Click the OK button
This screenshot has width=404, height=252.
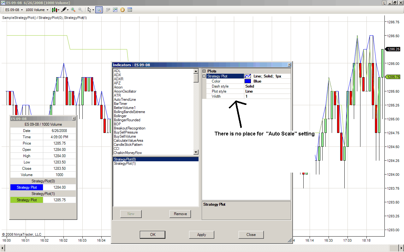click(153, 235)
